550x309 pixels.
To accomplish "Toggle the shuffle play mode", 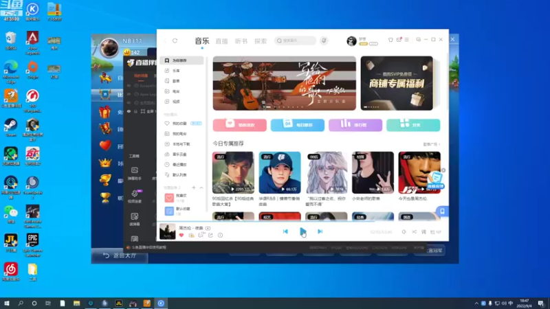I will point(415,232).
